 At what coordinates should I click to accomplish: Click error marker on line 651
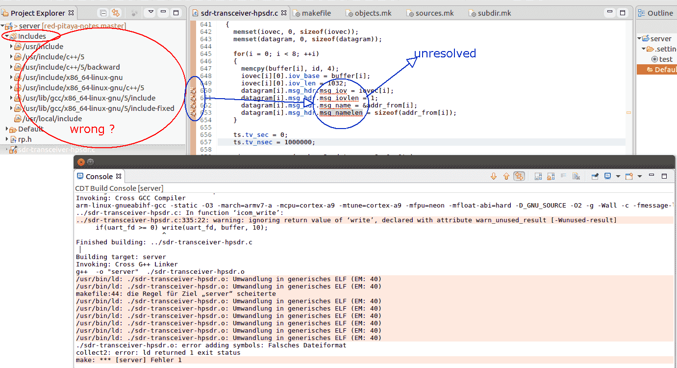193,99
